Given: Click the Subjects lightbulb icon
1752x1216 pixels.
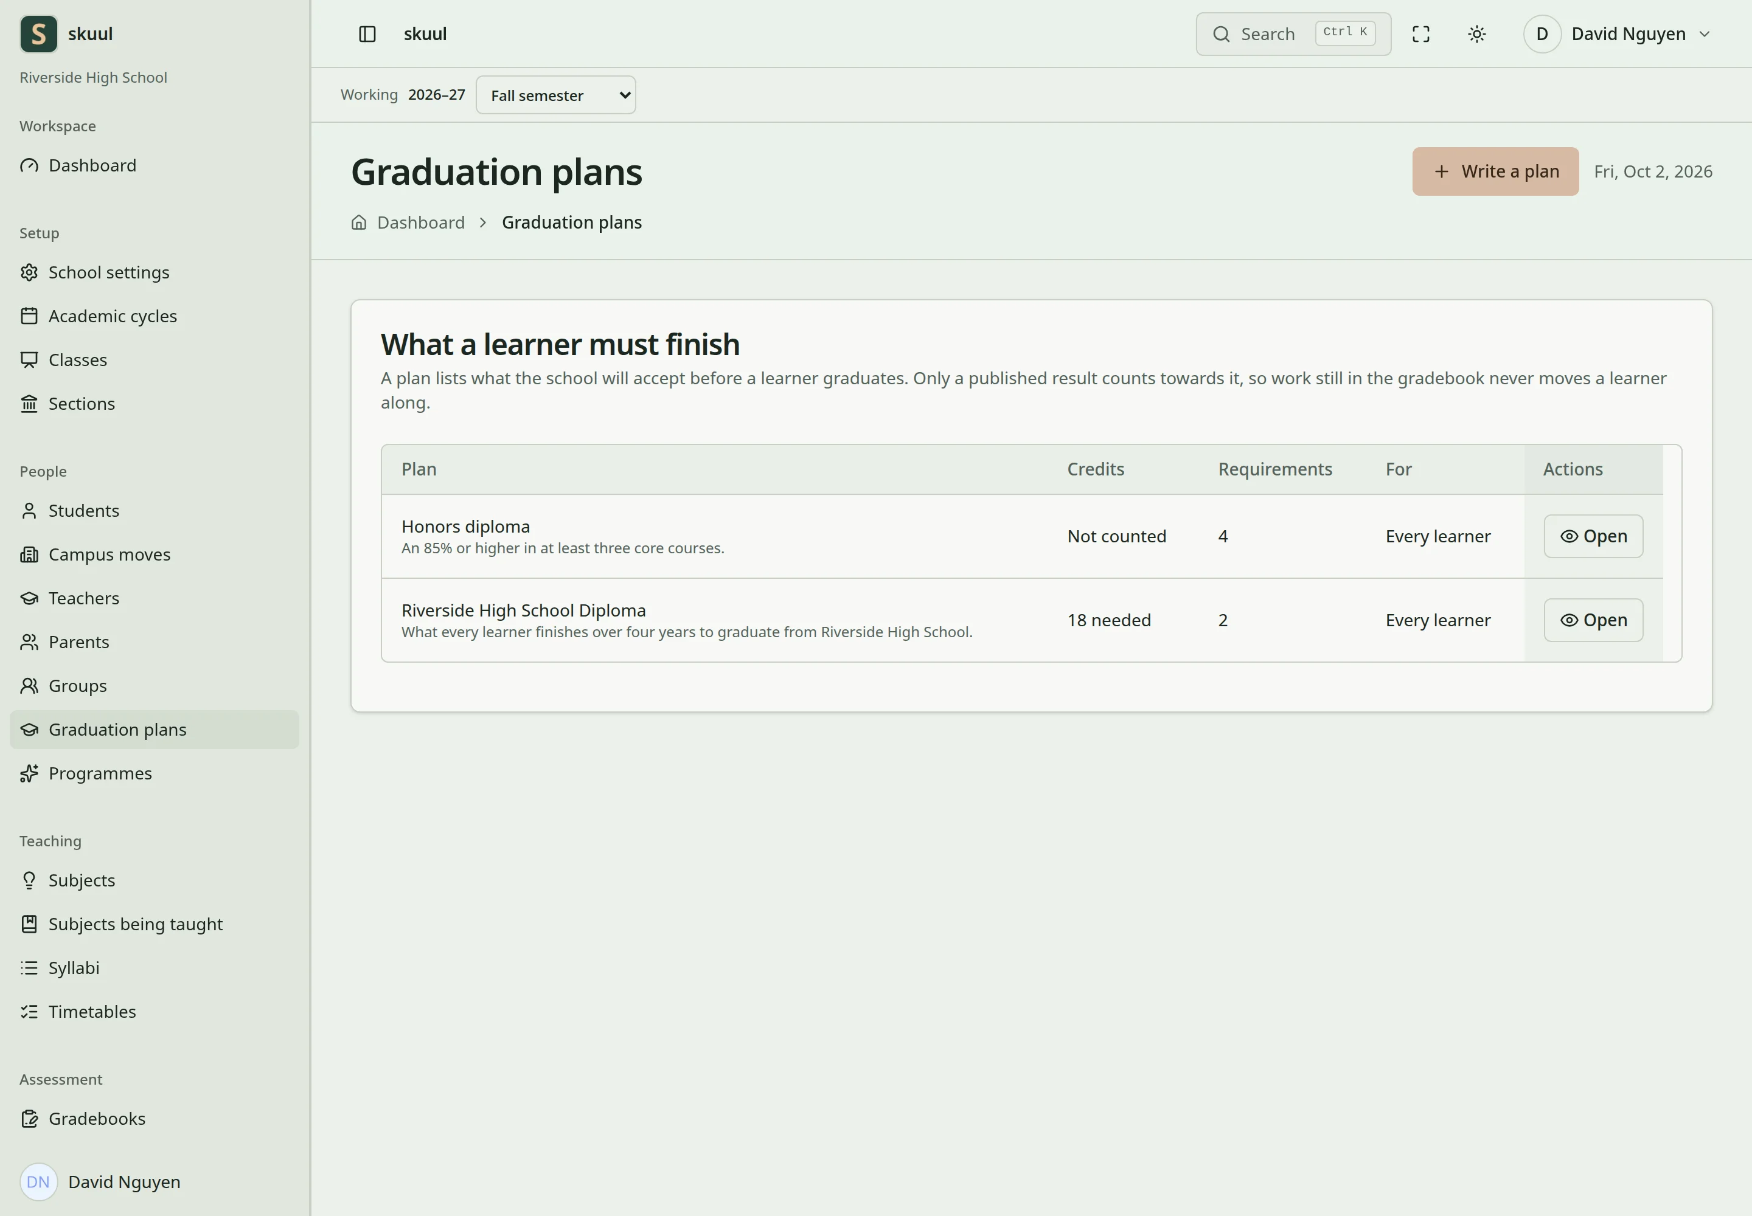Looking at the screenshot, I should click(x=29, y=881).
